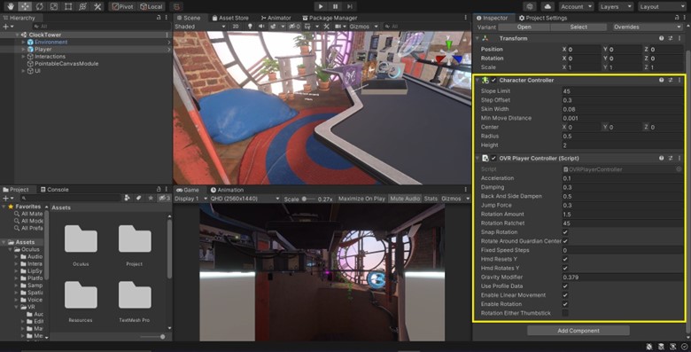Image resolution: width=691 pixels, height=352 pixels.
Task: Select the Rotate tool
Action: click(x=39, y=6)
